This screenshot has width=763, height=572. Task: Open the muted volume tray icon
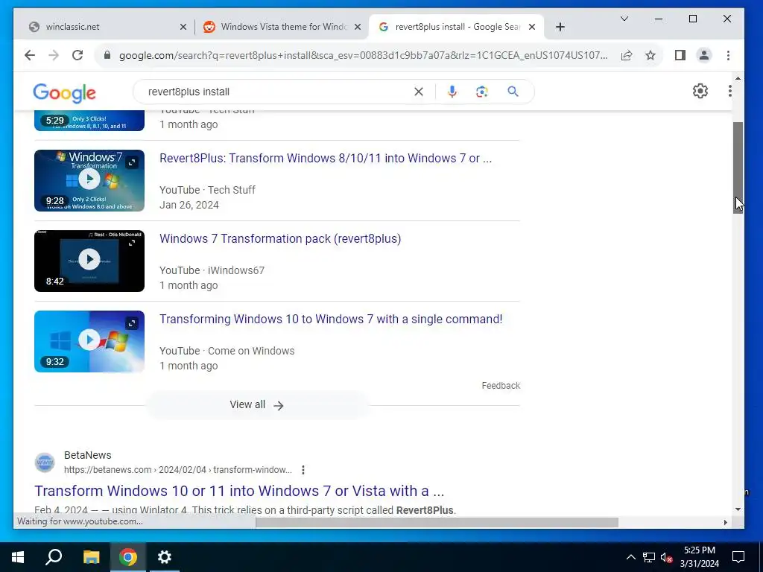[x=666, y=557]
